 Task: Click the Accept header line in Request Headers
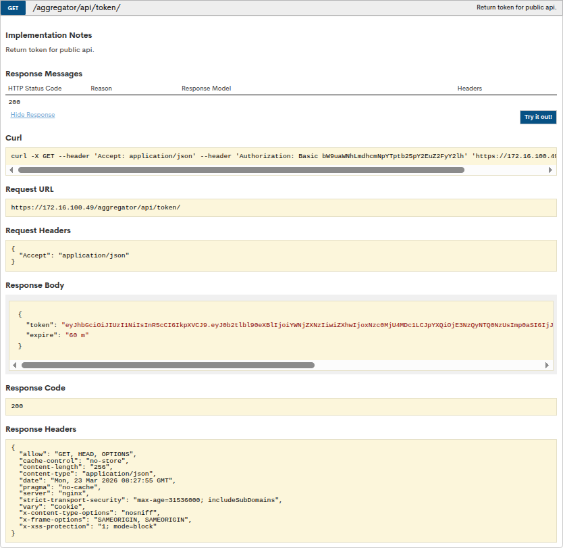point(74,255)
